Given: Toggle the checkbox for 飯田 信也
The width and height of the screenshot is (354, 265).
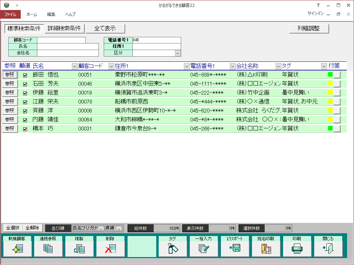Looking at the screenshot, I should [25, 75].
